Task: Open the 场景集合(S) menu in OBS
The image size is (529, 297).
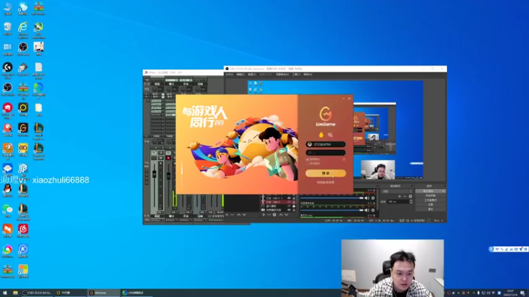Action: (282, 75)
